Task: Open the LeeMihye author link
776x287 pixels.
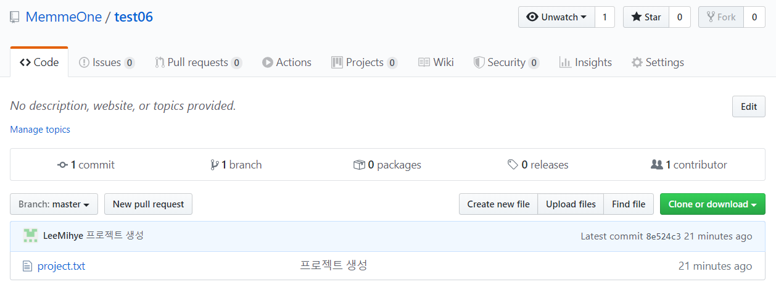Action: point(63,236)
